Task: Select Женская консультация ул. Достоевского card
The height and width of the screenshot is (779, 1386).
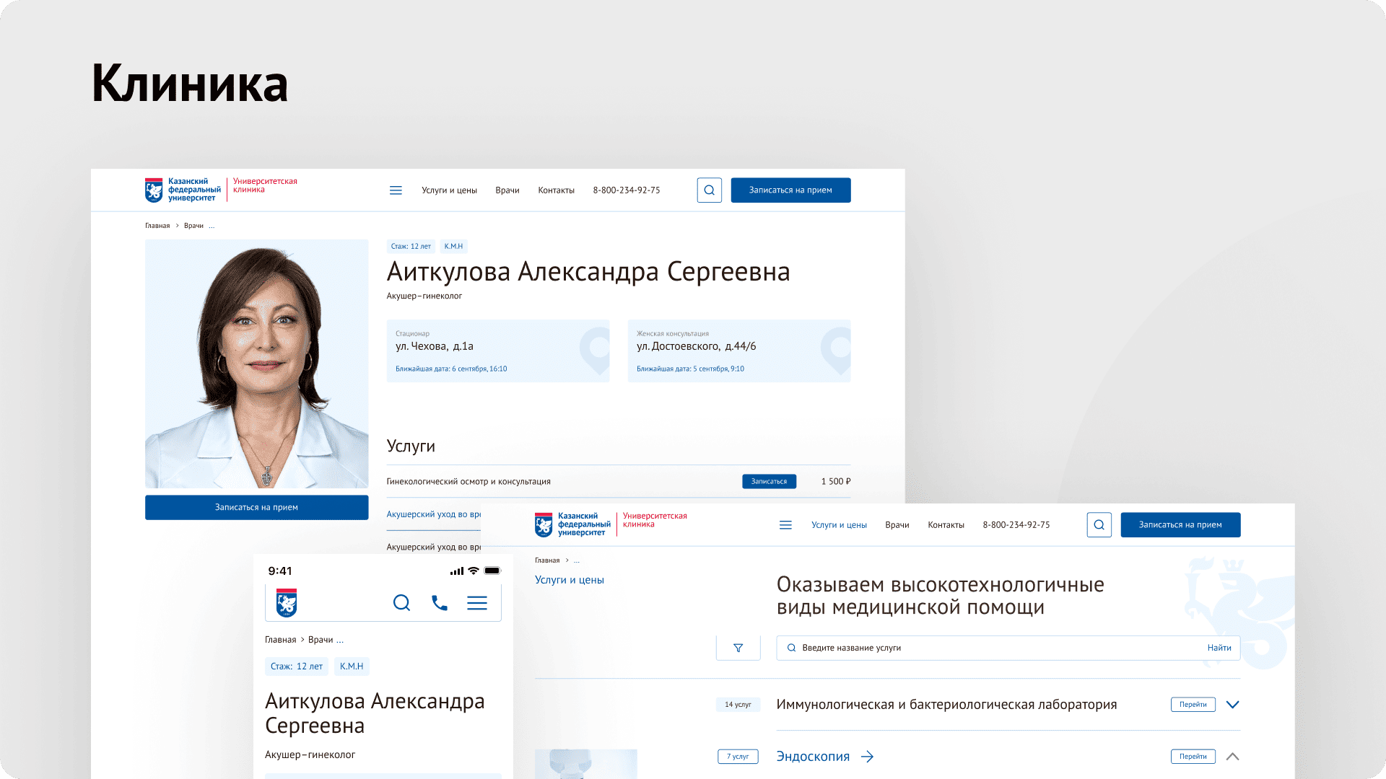Action: (739, 351)
